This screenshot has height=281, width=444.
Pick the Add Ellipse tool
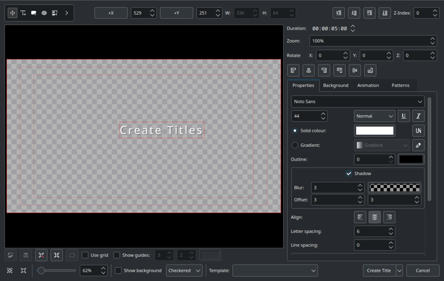[44, 13]
